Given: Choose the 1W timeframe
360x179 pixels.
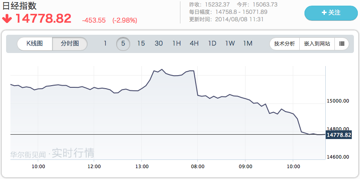Looking at the screenshot, I should click(x=230, y=43).
